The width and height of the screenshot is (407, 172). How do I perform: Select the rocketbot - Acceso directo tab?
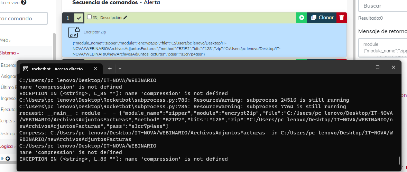tap(57, 69)
